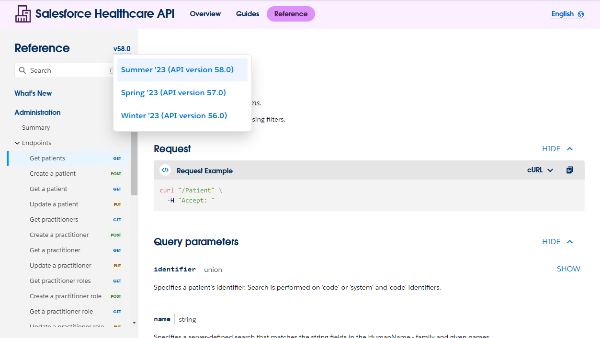Click the Request heading
600x338 pixels.
(172, 149)
